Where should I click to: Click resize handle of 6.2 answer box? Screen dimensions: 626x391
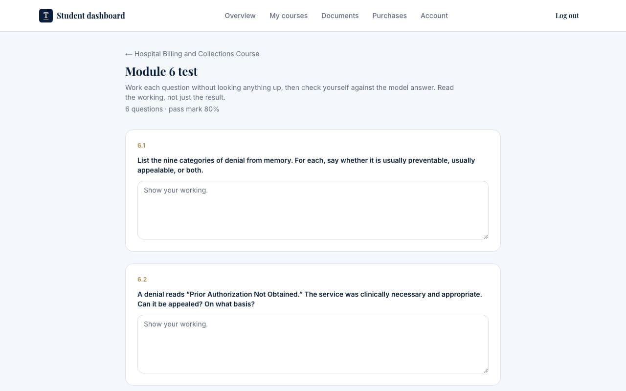(485, 370)
